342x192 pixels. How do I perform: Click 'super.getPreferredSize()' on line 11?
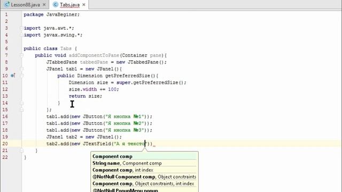tap(150, 83)
